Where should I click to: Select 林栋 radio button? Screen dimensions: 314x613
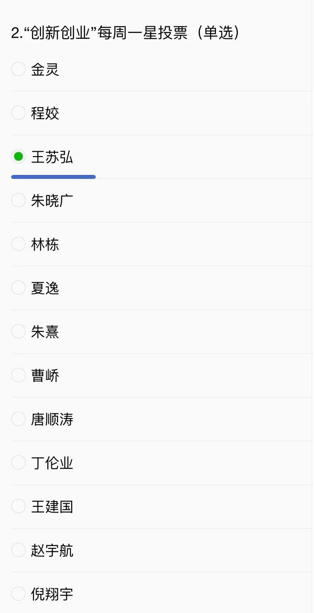18,244
